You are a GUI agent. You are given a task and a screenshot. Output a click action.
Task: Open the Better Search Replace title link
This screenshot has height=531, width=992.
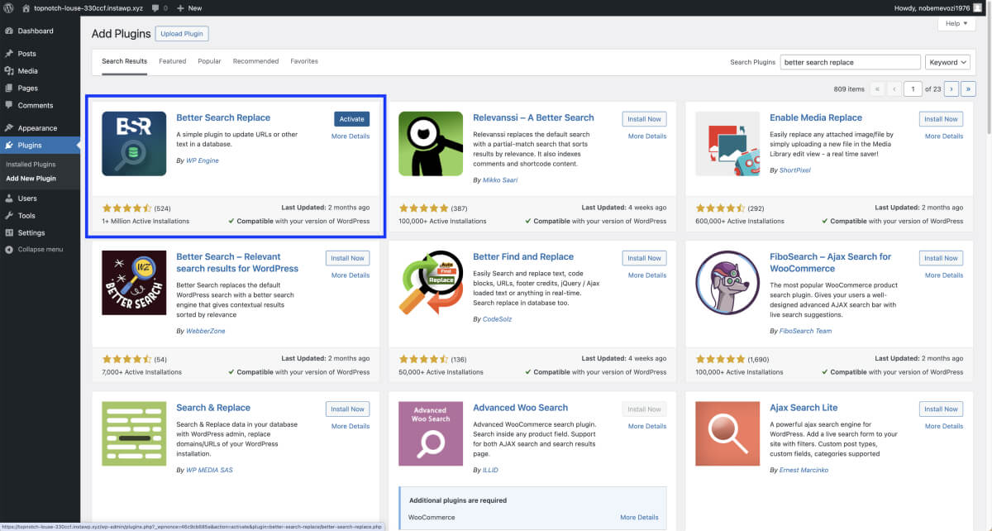(223, 117)
